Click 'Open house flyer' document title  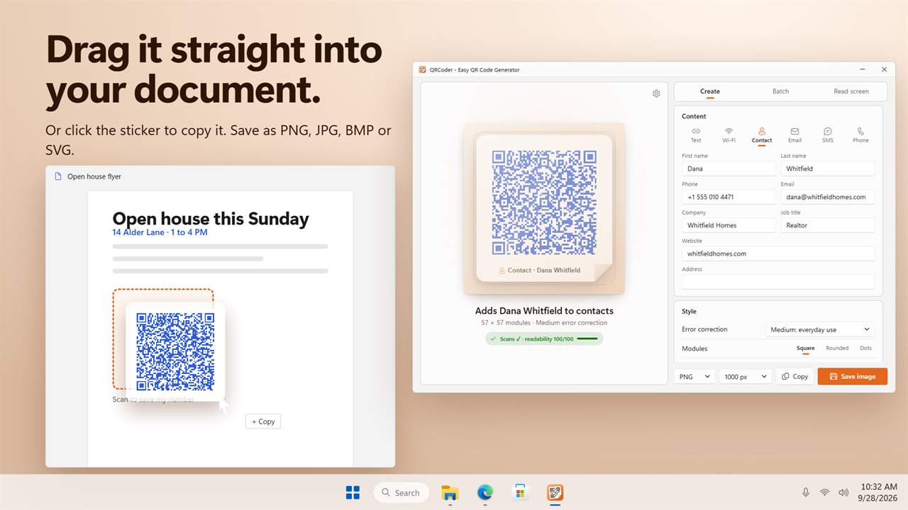click(x=94, y=176)
